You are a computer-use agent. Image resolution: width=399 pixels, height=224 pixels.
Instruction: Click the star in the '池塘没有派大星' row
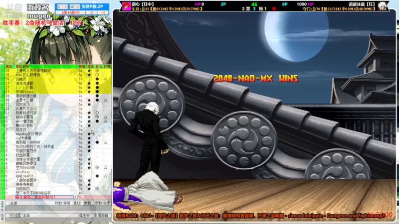pos(89,159)
